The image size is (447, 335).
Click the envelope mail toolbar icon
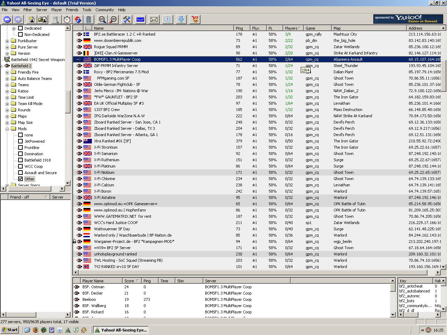click(x=154, y=20)
